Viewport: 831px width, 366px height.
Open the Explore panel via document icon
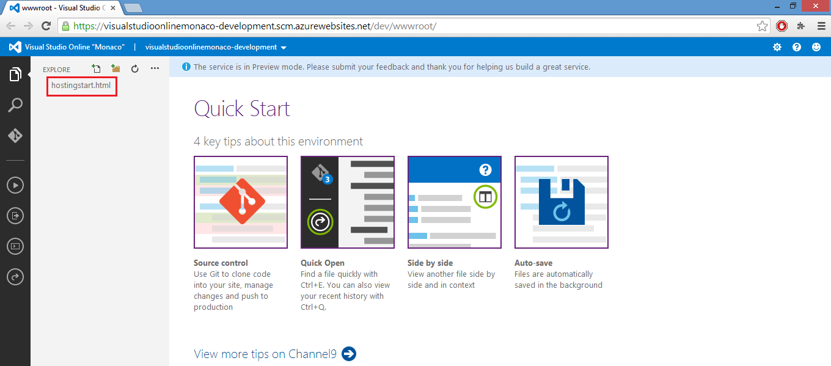pos(15,74)
